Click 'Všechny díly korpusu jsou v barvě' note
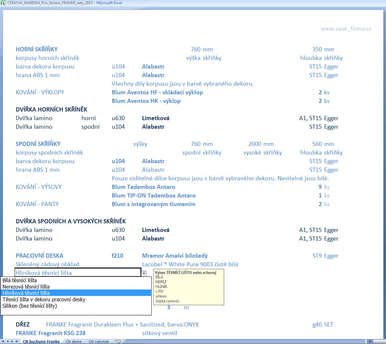The width and height of the screenshot is (386, 344). point(183,84)
